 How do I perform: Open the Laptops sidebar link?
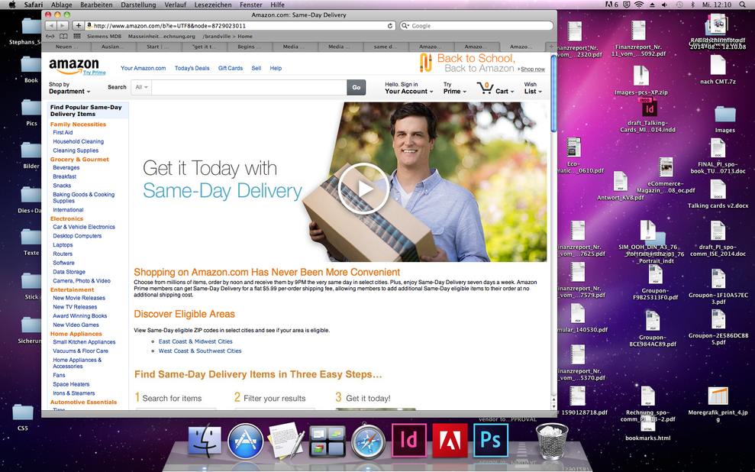(x=63, y=244)
